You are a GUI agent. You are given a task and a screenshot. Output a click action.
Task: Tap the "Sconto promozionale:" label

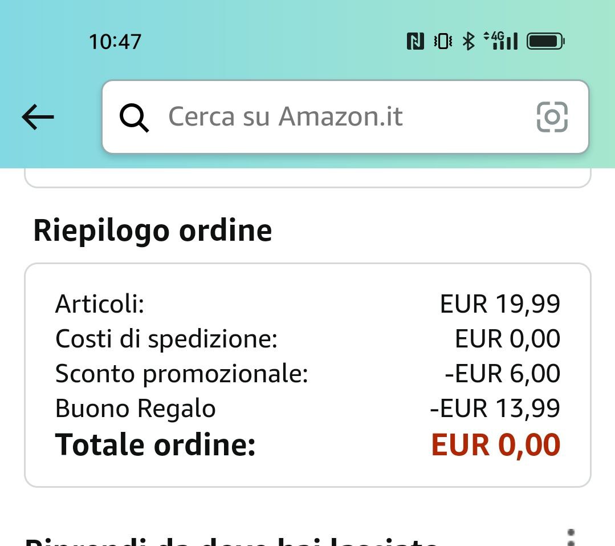(181, 374)
